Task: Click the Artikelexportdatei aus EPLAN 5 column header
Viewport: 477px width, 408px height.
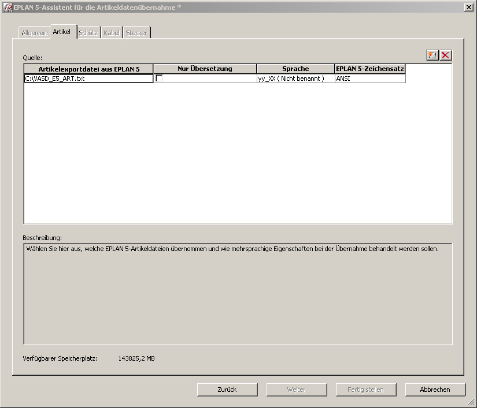Action: tap(88, 69)
